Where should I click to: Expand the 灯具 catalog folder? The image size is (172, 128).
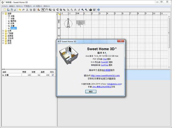point(3,31)
